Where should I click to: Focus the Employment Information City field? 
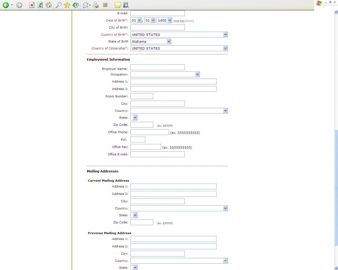coord(158,104)
